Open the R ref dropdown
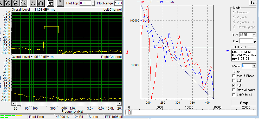Viewport: 259px width, 121px height. (254, 35)
